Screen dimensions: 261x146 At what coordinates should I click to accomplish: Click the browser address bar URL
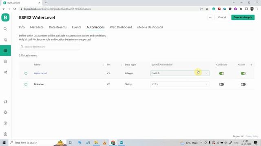tap(58, 9)
